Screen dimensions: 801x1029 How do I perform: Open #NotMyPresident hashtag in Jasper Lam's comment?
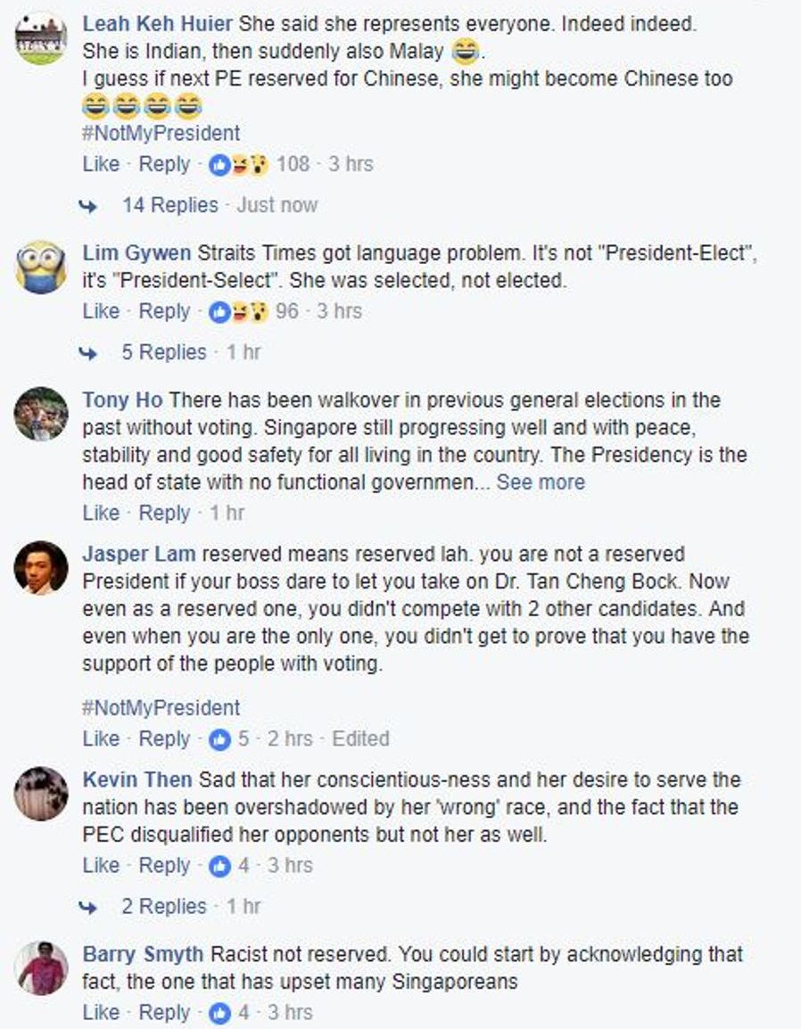click(161, 708)
